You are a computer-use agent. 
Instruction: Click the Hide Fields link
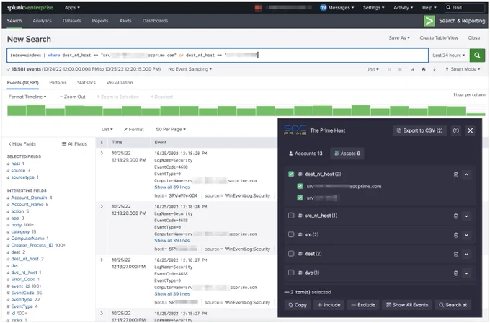tap(22, 144)
